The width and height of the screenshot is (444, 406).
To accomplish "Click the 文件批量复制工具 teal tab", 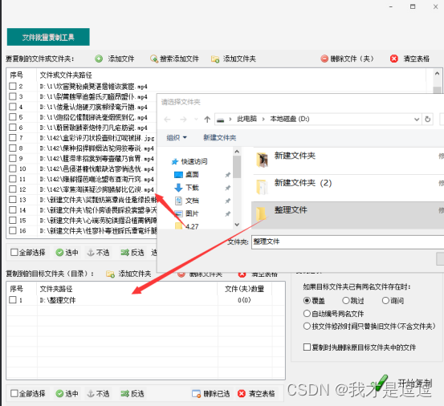I will [48, 37].
